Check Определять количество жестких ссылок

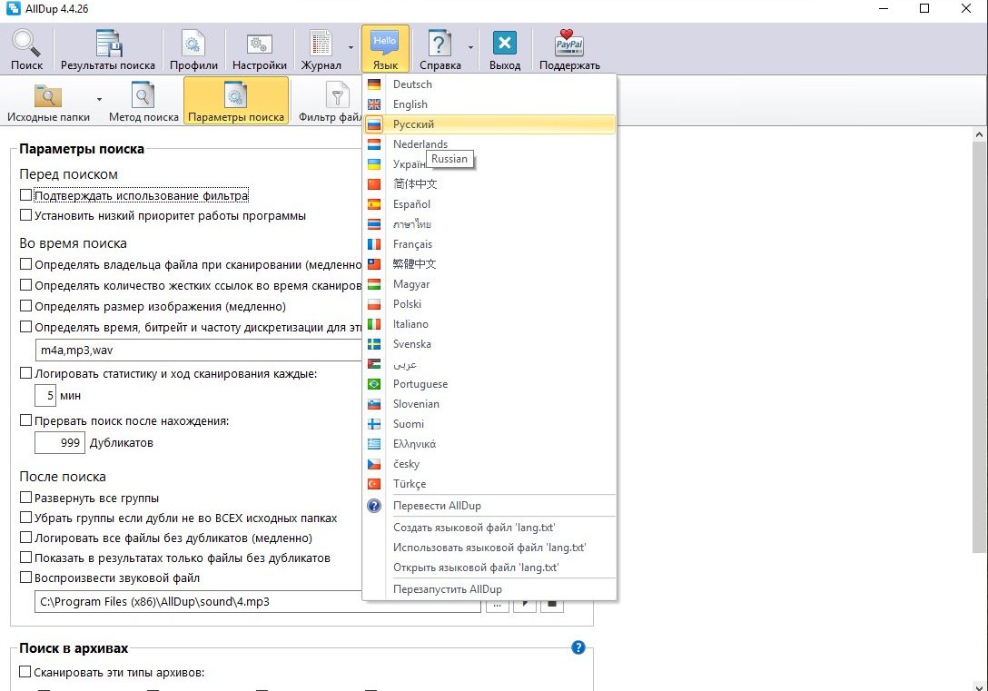[25, 285]
